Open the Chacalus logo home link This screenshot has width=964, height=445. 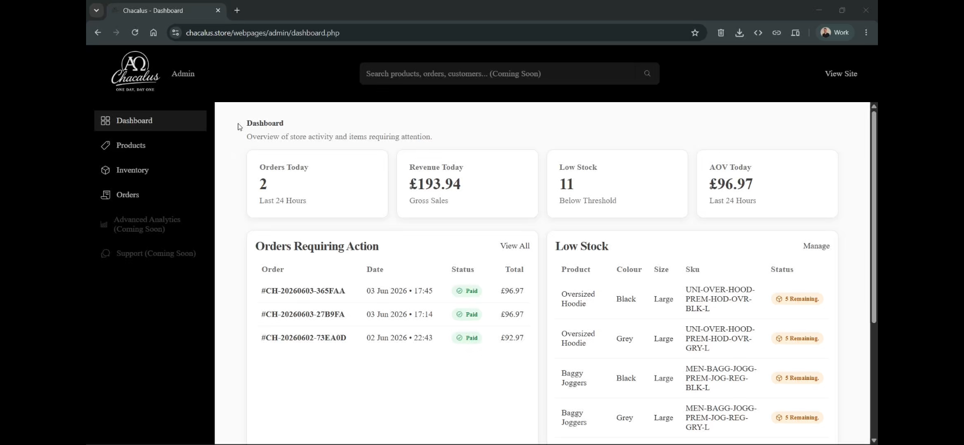pos(136,71)
